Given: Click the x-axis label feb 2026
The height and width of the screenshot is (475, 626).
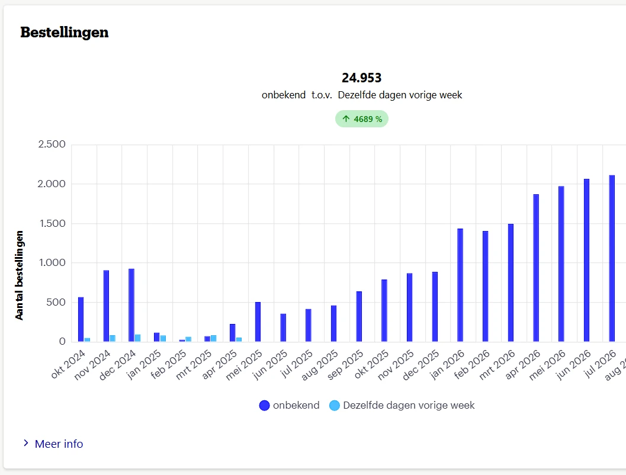Looking at the screenshot, I should coord(472,364).
